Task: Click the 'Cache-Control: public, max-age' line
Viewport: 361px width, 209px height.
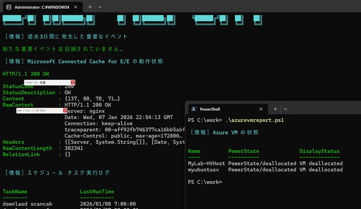Action: [x=123, y=136]
